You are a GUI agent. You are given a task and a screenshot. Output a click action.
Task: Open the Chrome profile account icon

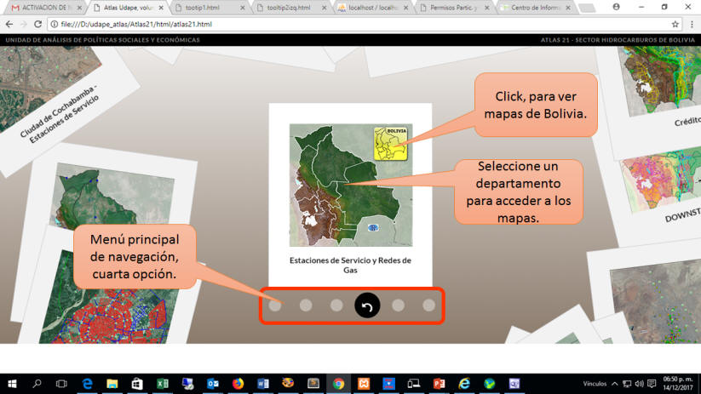pyautogui.click(x=616, y=7)
